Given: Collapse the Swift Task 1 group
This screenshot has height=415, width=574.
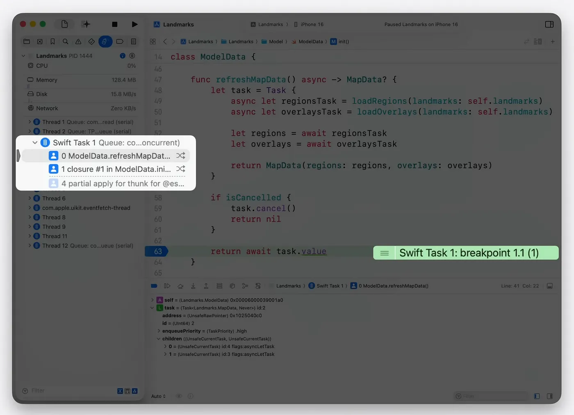Looking at the screenshot, I should click(35, 142).
